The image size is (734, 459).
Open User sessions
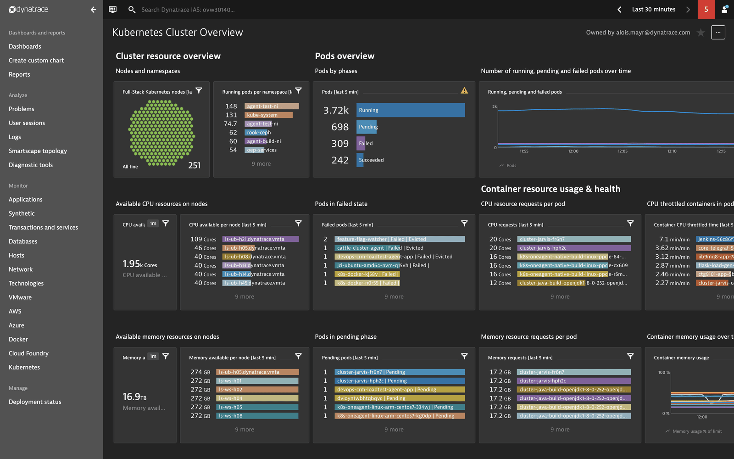(x=27, y=123)
